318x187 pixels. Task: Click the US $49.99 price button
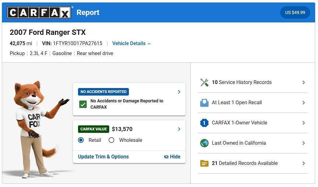tap(295, 12)
